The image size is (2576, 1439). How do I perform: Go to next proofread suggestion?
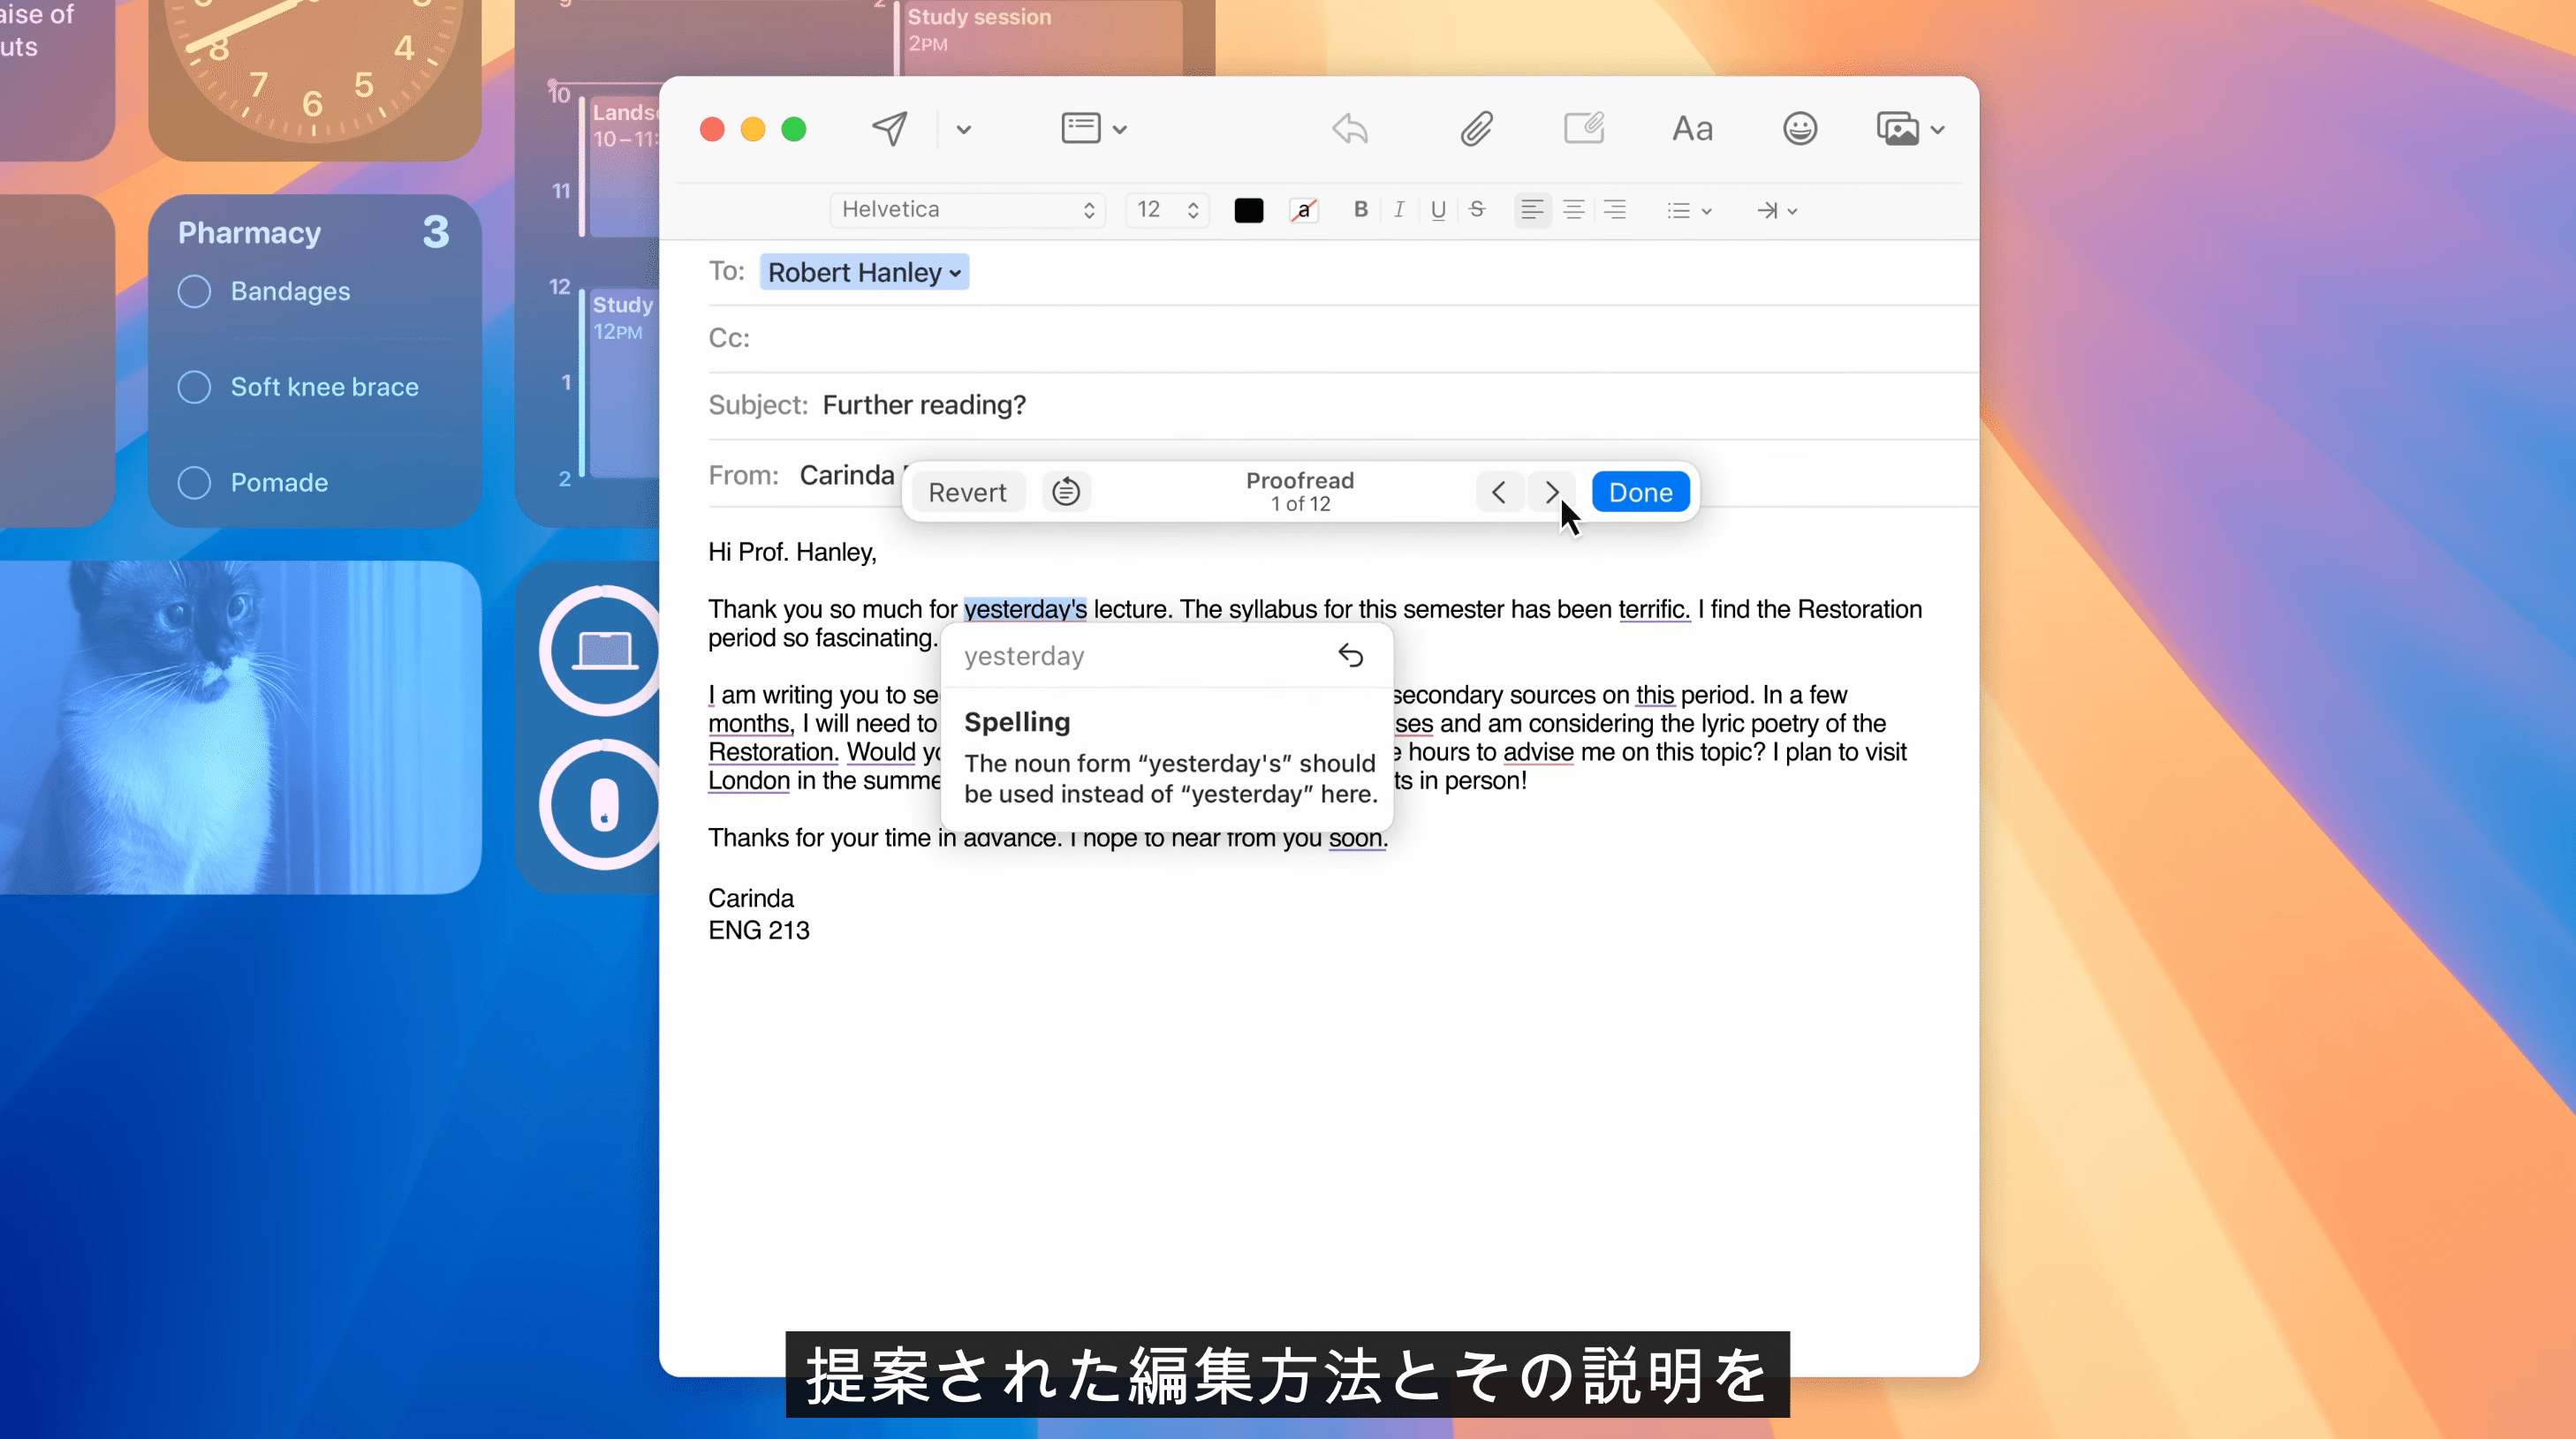pyautogui.click(x=1551, y=492)
